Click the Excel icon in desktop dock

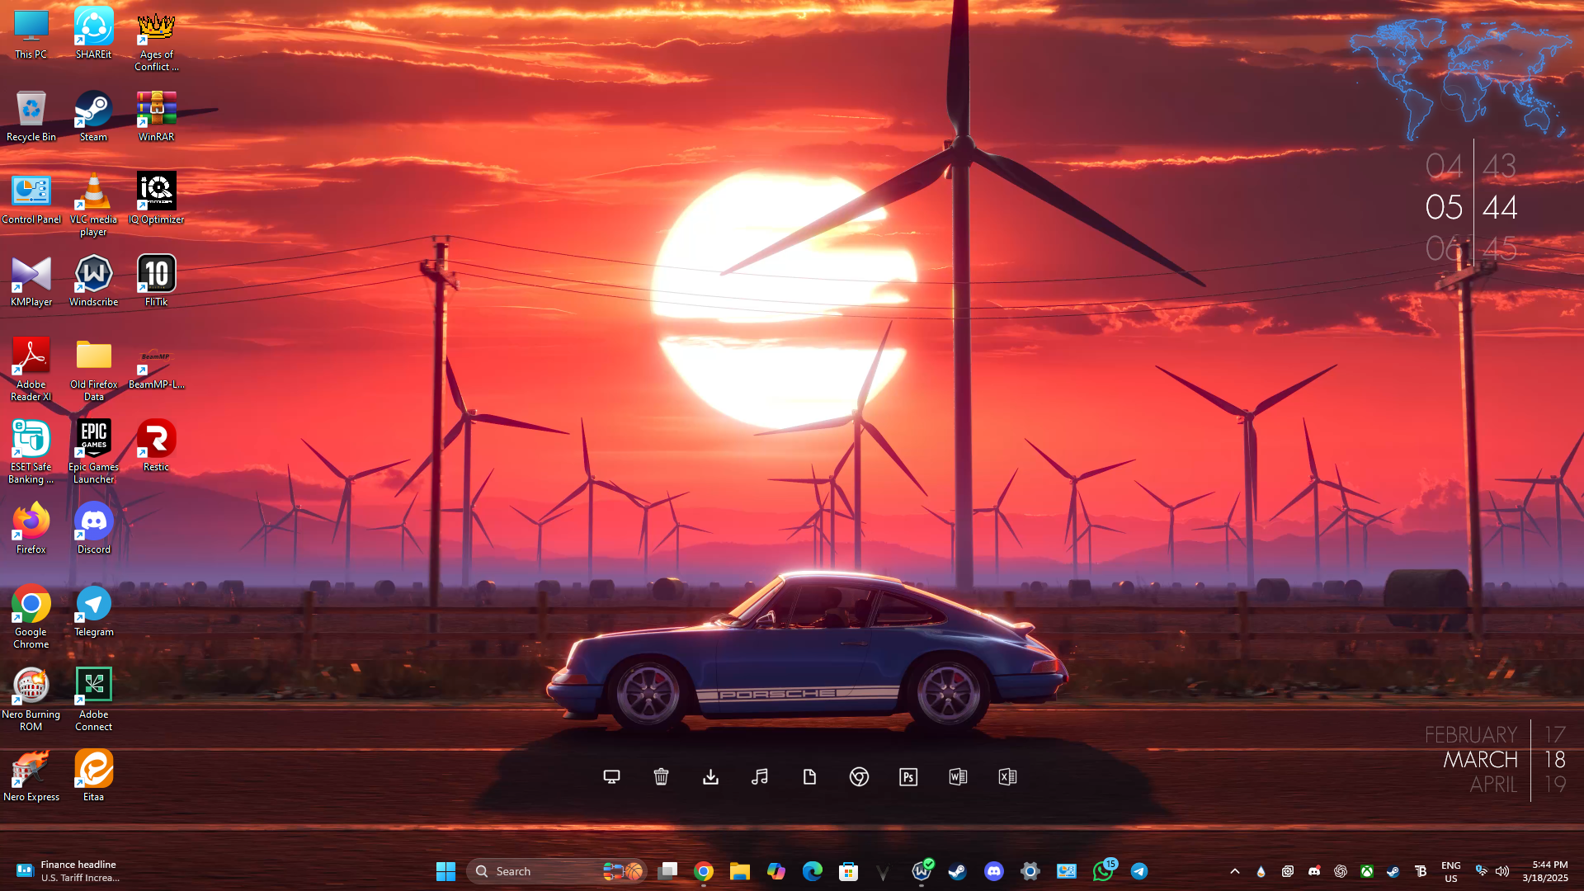pos(1007,776)
